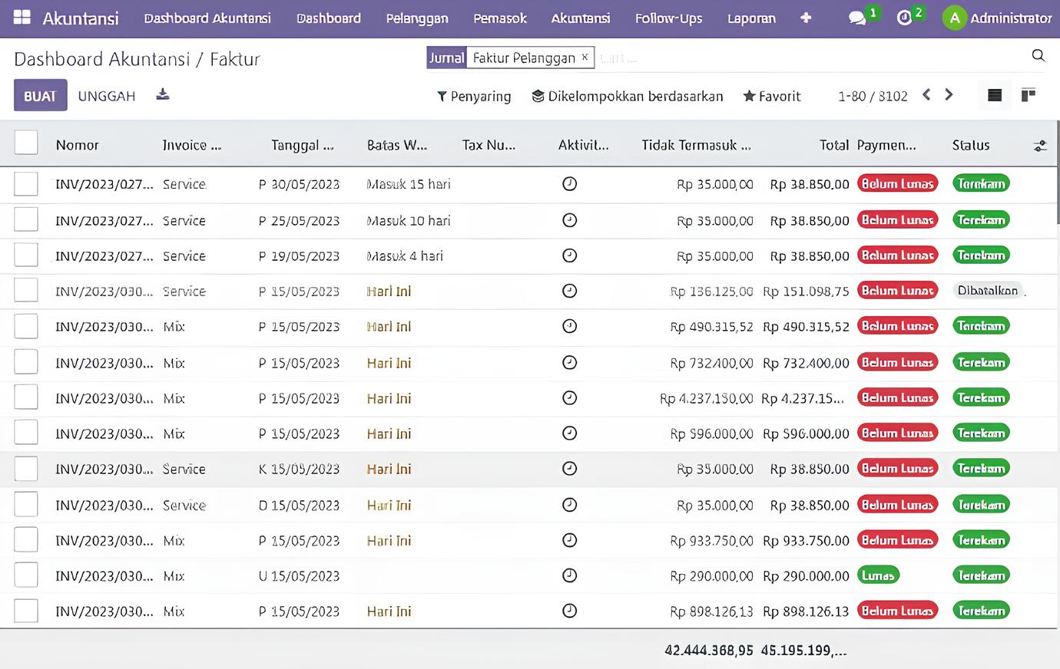The height and width of the screenshot is (669, 1060).
Task: Click the UNGGAH button
Action: coord(107,96)
